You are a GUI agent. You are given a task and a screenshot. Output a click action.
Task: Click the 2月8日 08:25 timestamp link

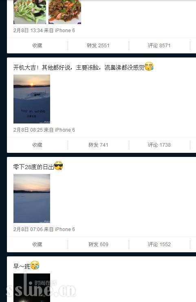tap(28, 130)
